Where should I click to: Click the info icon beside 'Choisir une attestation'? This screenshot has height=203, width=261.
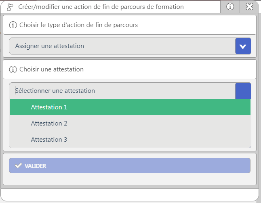(x=13, y=69)
